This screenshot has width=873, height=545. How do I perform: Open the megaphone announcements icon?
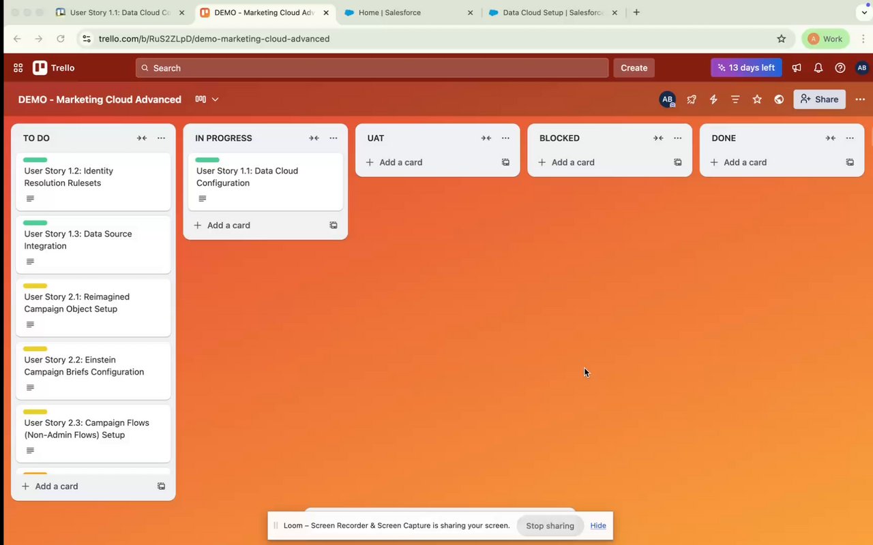coord(797,68)
